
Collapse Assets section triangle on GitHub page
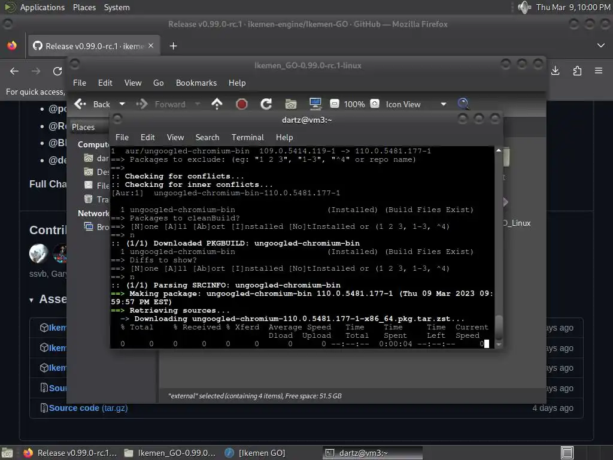(31, 300)
